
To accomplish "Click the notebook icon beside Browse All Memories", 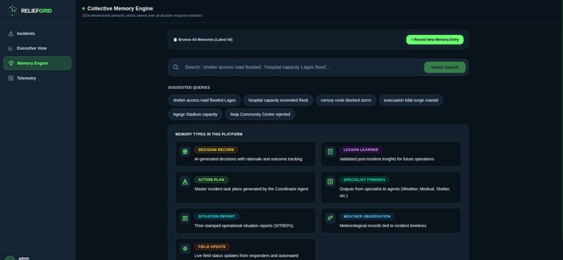I will click(x=175, y=40).
